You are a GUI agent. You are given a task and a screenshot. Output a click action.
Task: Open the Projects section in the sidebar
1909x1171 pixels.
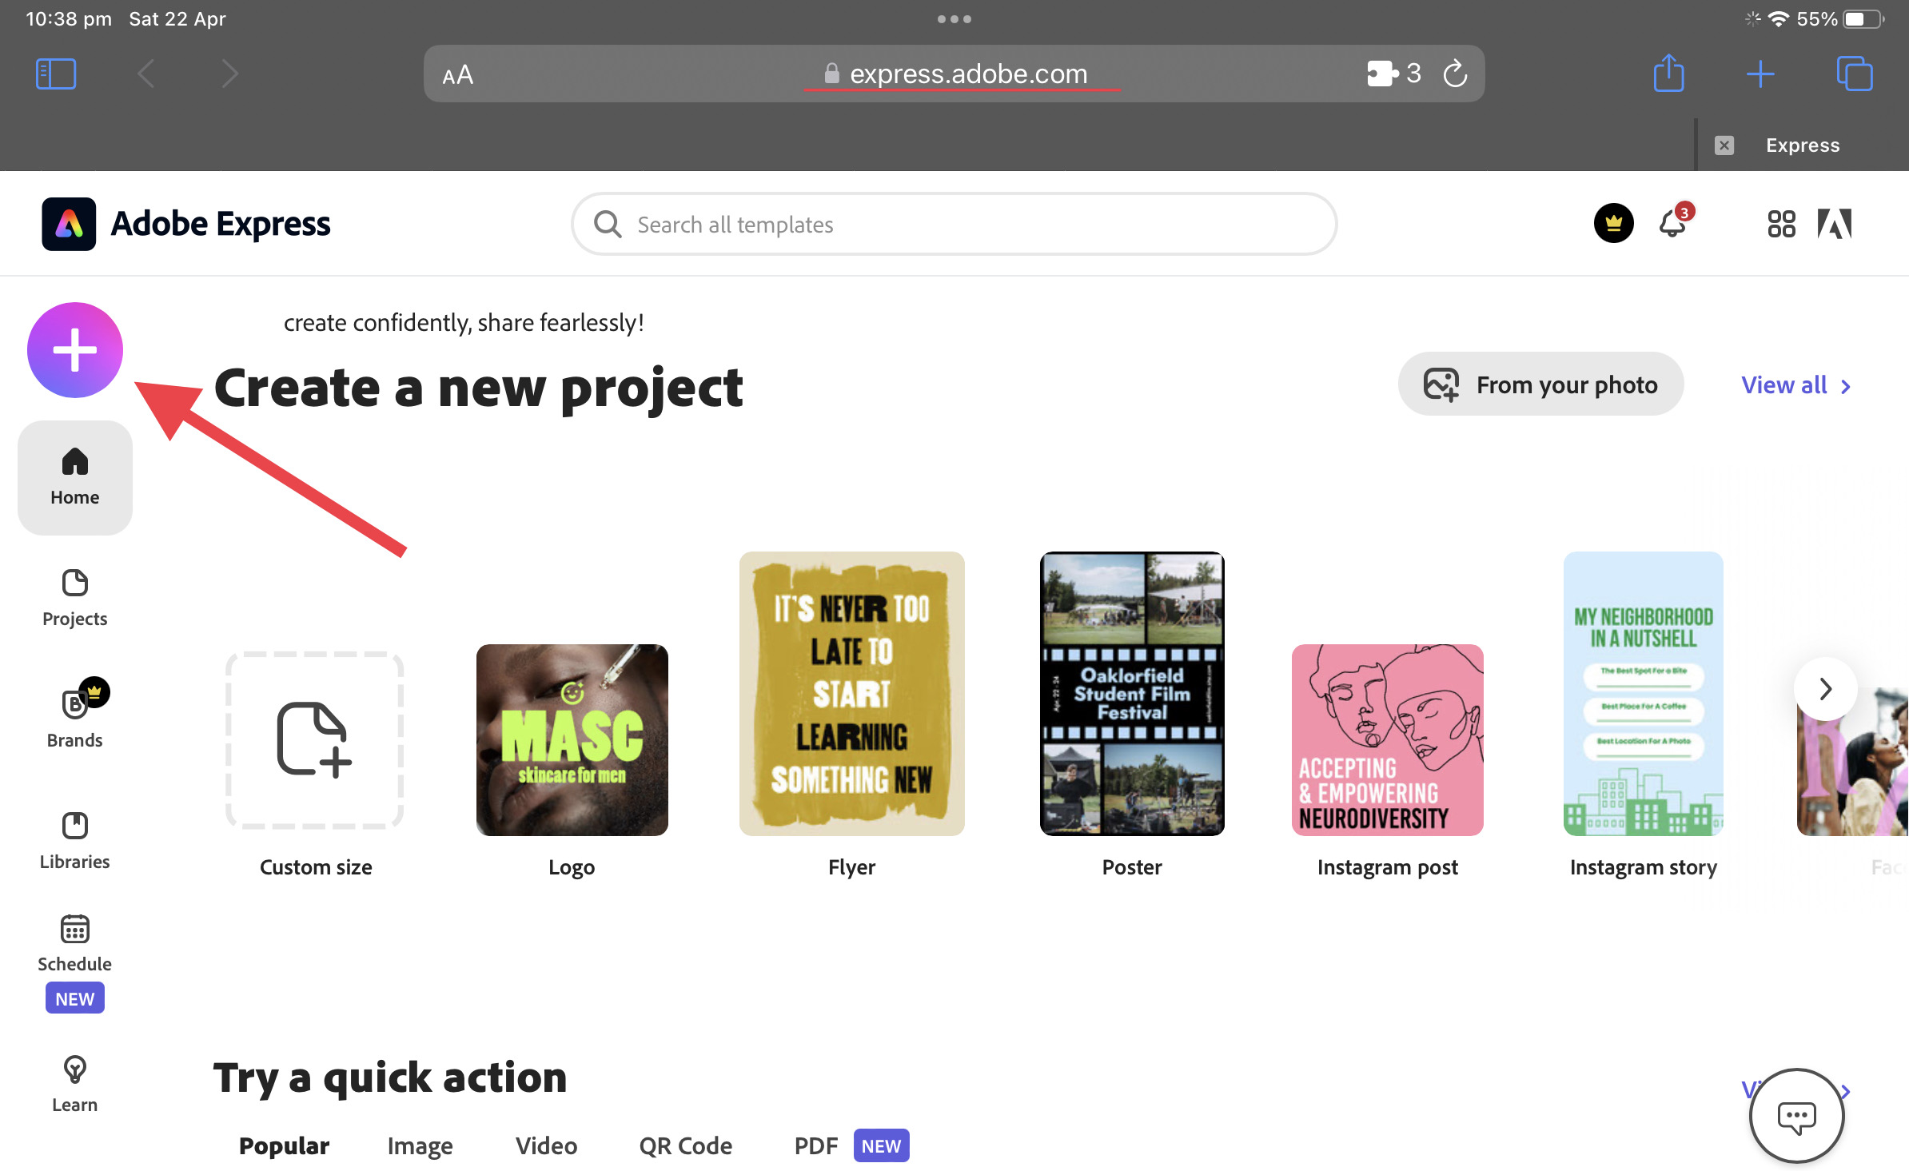(x=74, y=595)
